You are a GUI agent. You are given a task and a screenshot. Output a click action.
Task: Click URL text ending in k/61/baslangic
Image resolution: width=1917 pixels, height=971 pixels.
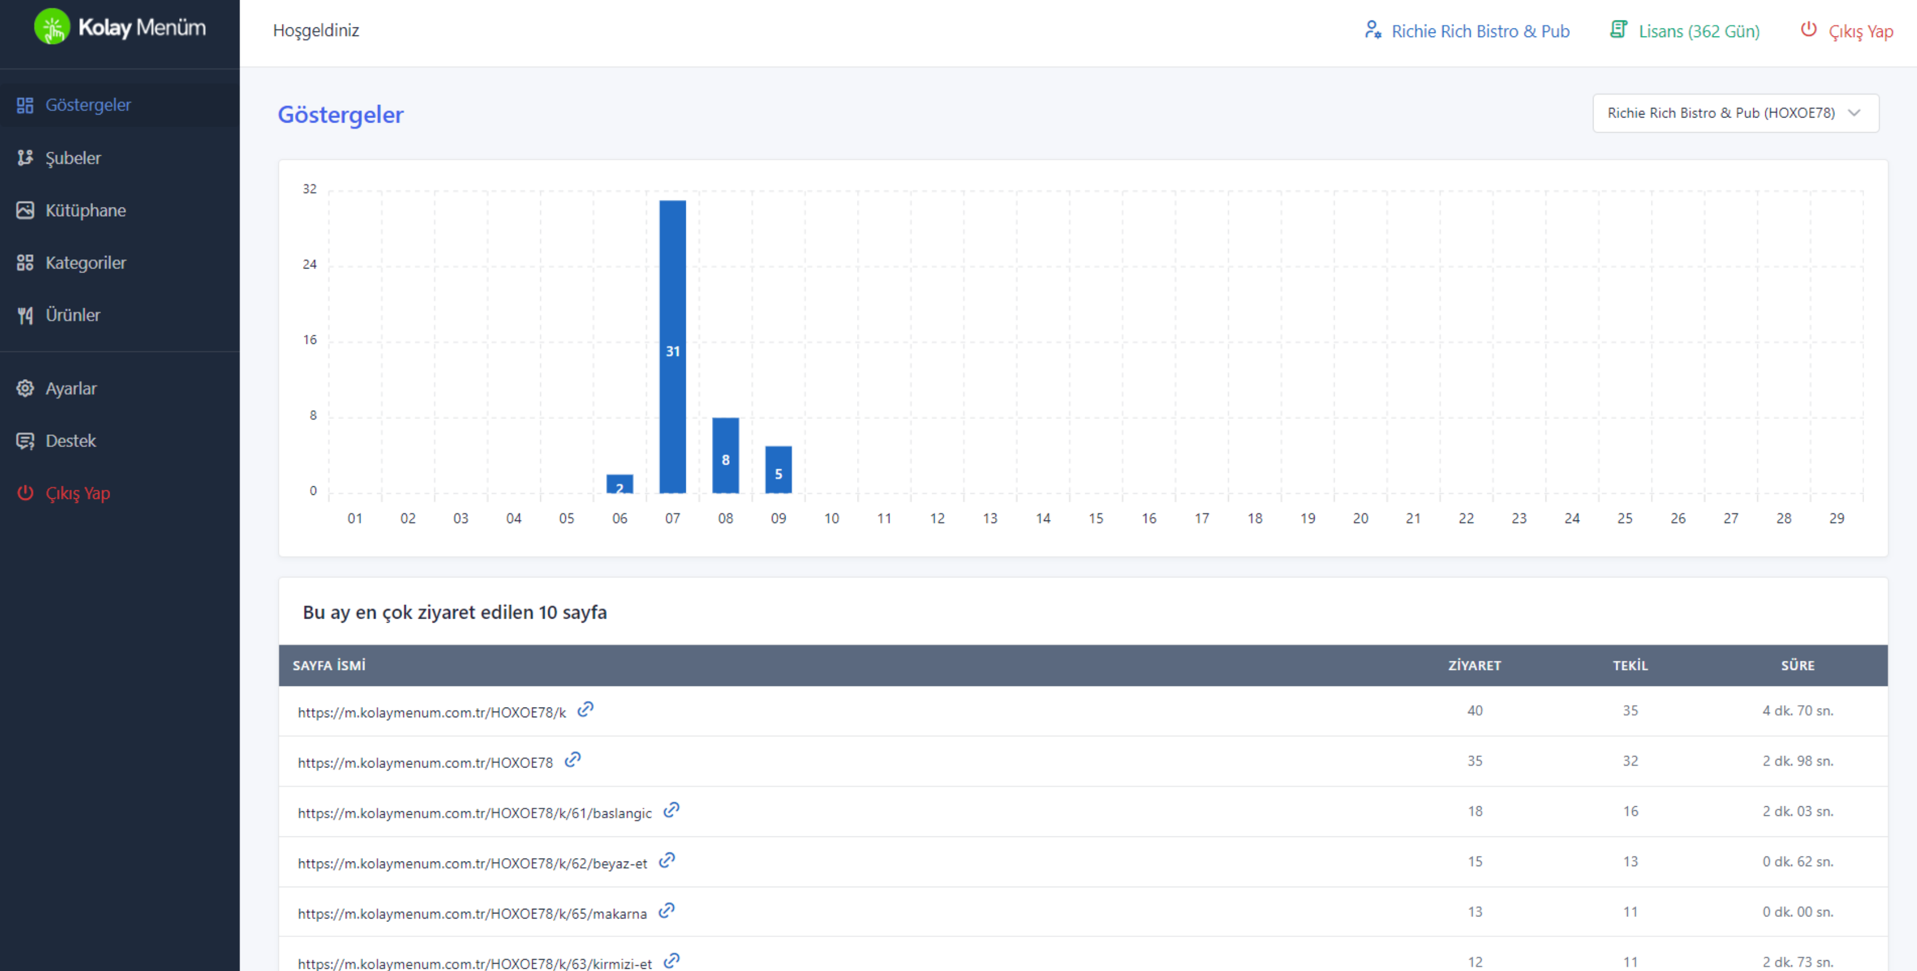point(475,812)
